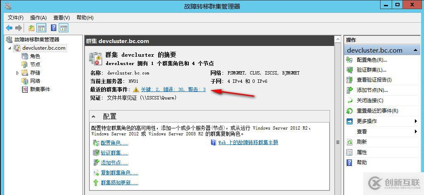Viewport: 424px width, 195px height.
Task: Click the center pane vertical scrollbar up arrow
Action: (338, 40)
